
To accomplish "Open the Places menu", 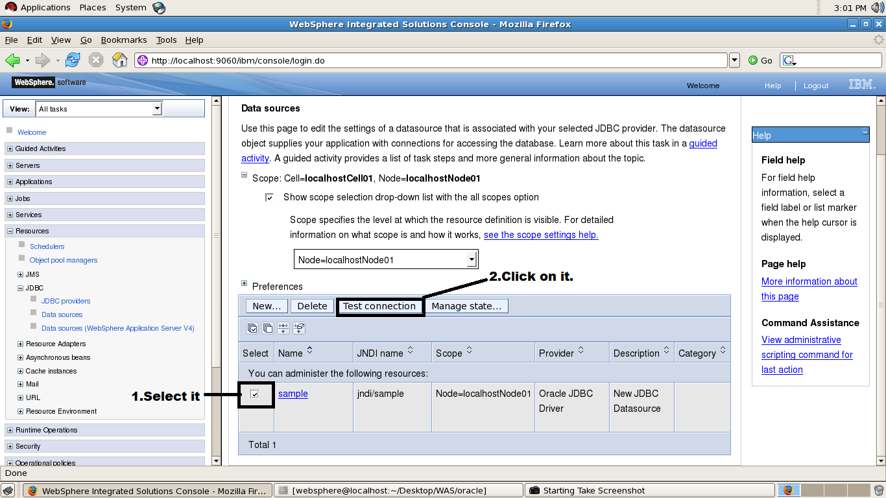I will pyautogui.click(x=93, y=8).
